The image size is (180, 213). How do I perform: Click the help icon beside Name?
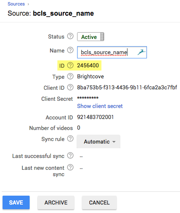(70, 50)
